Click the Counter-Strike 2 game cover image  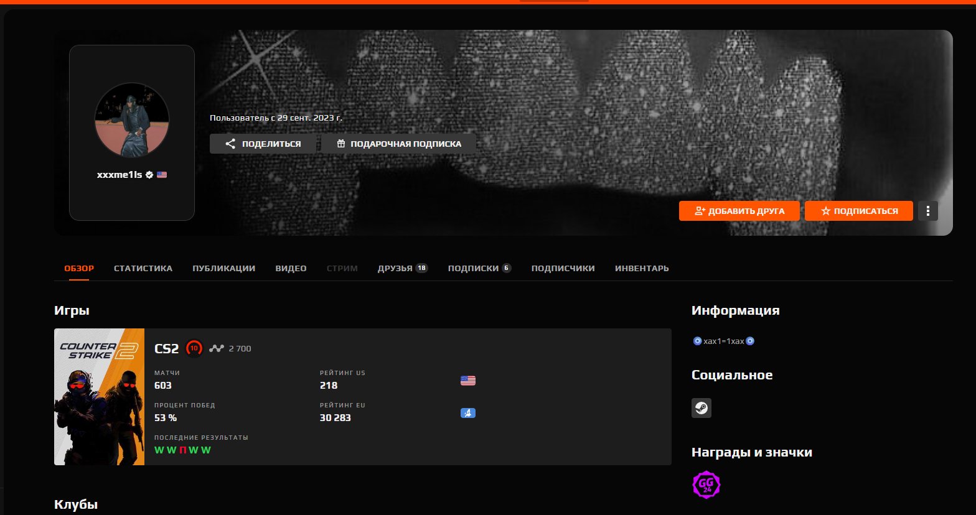point(100,397)
